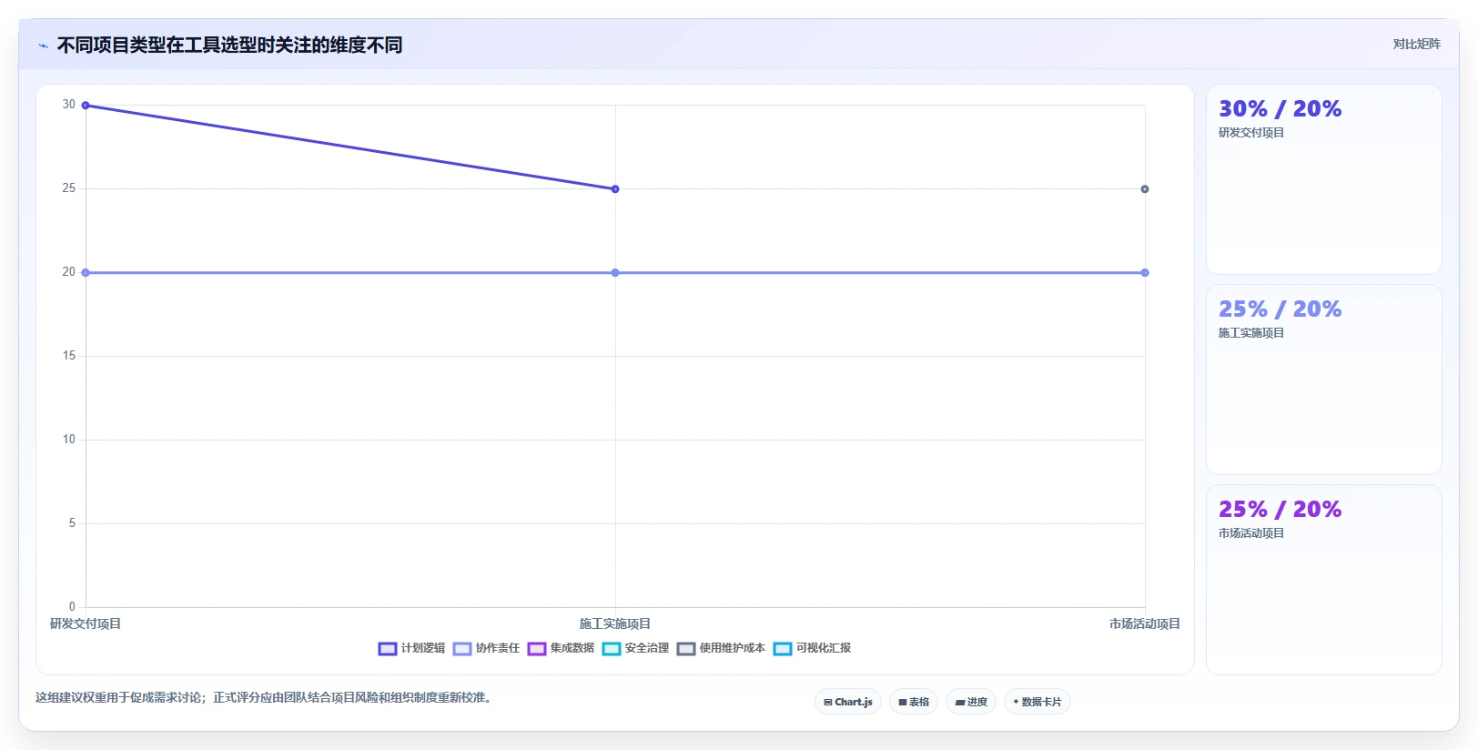Click the 25 data point at 施工实施项目

(615, 189)
